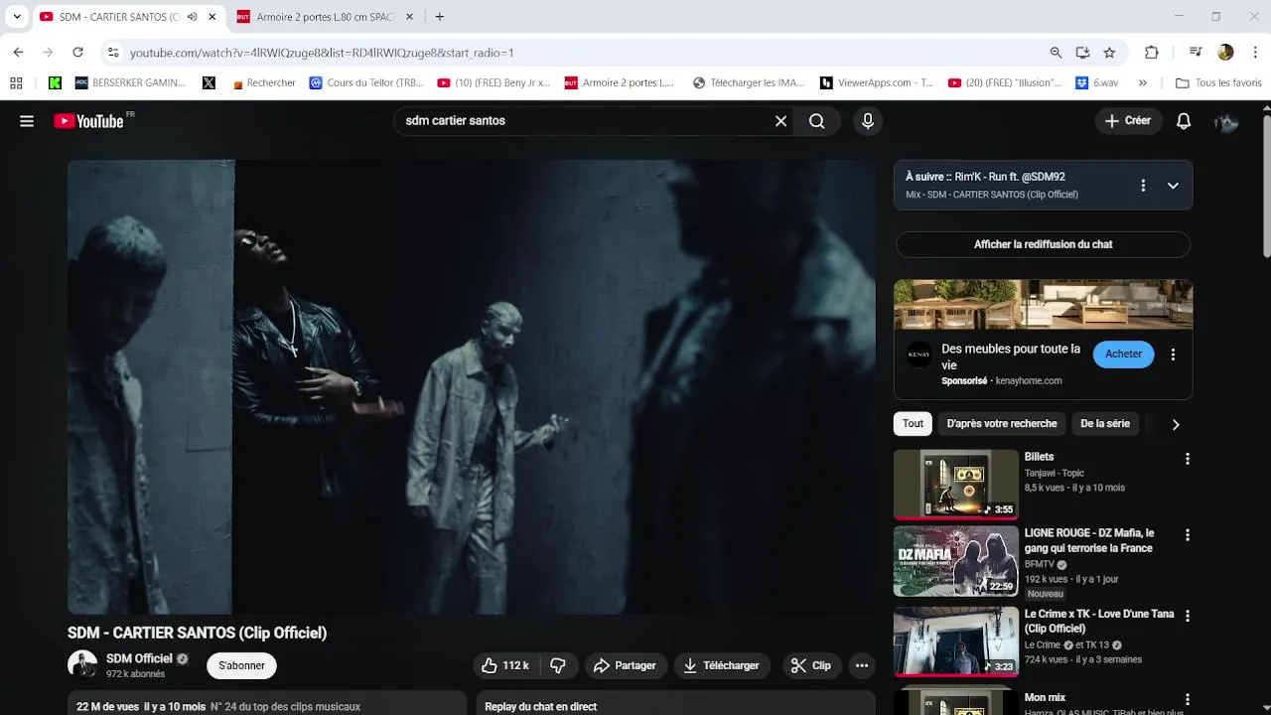This screenshot has width=1271, height=715.
Task: Download the video with Télécharger
Action: tap(722, 665)
